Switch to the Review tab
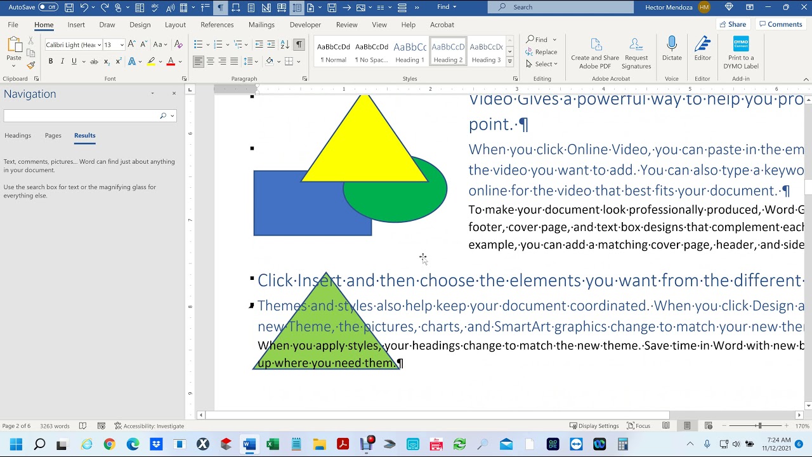The height and width of the screenshot is (457, 812). coord(346,25)
